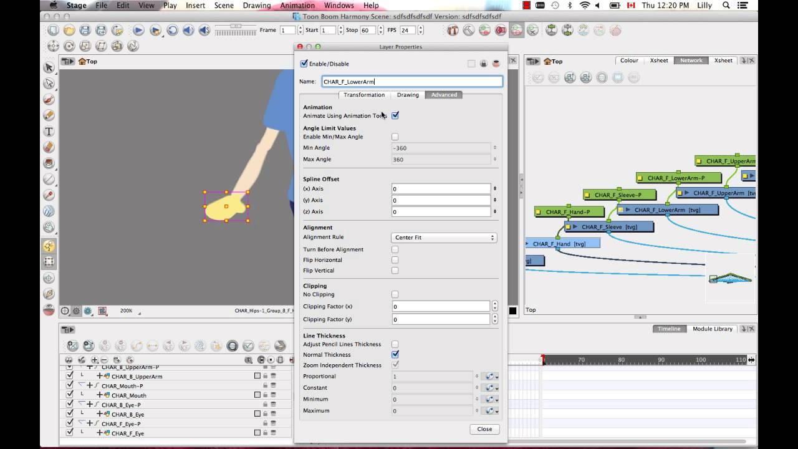Click the Wi-Fi icon in menu bar
The height and width of the screenshot is (449, 798).
point(585,6)
